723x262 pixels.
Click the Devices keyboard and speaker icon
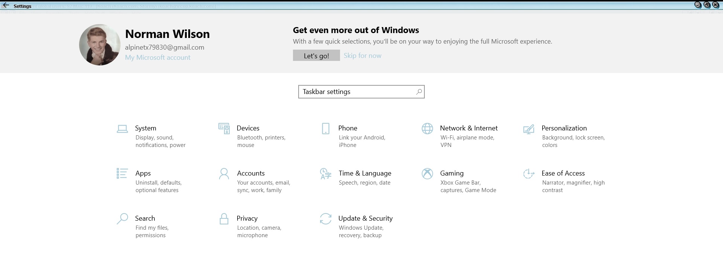point(224,129)
